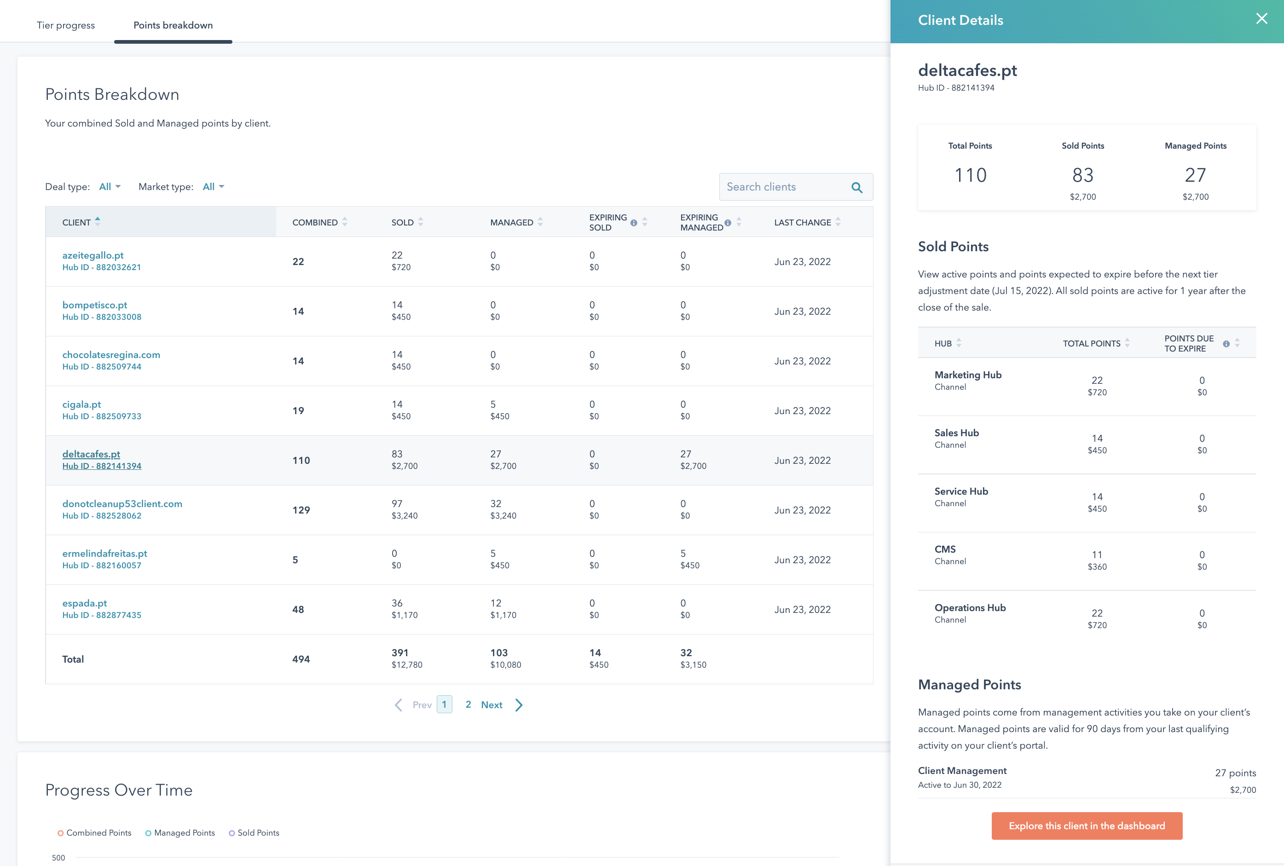Click Expiring Sold info icon
This screenshot has height=866, width=1284.
tap(633, 223)
